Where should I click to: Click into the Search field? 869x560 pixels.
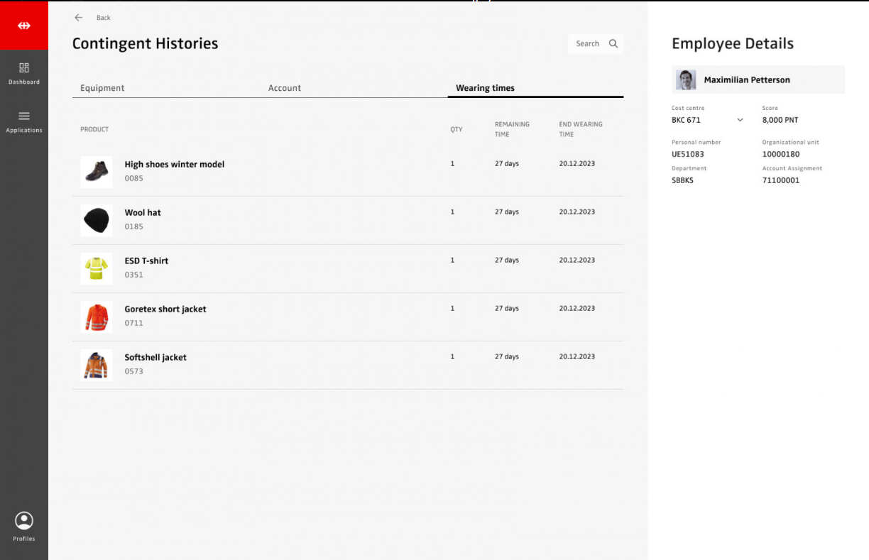587,44
